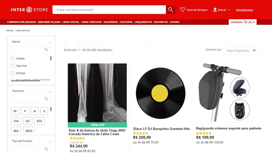The image size is (272, 153).
Task: Open wishlist via the heart icon
Action: 182,10
